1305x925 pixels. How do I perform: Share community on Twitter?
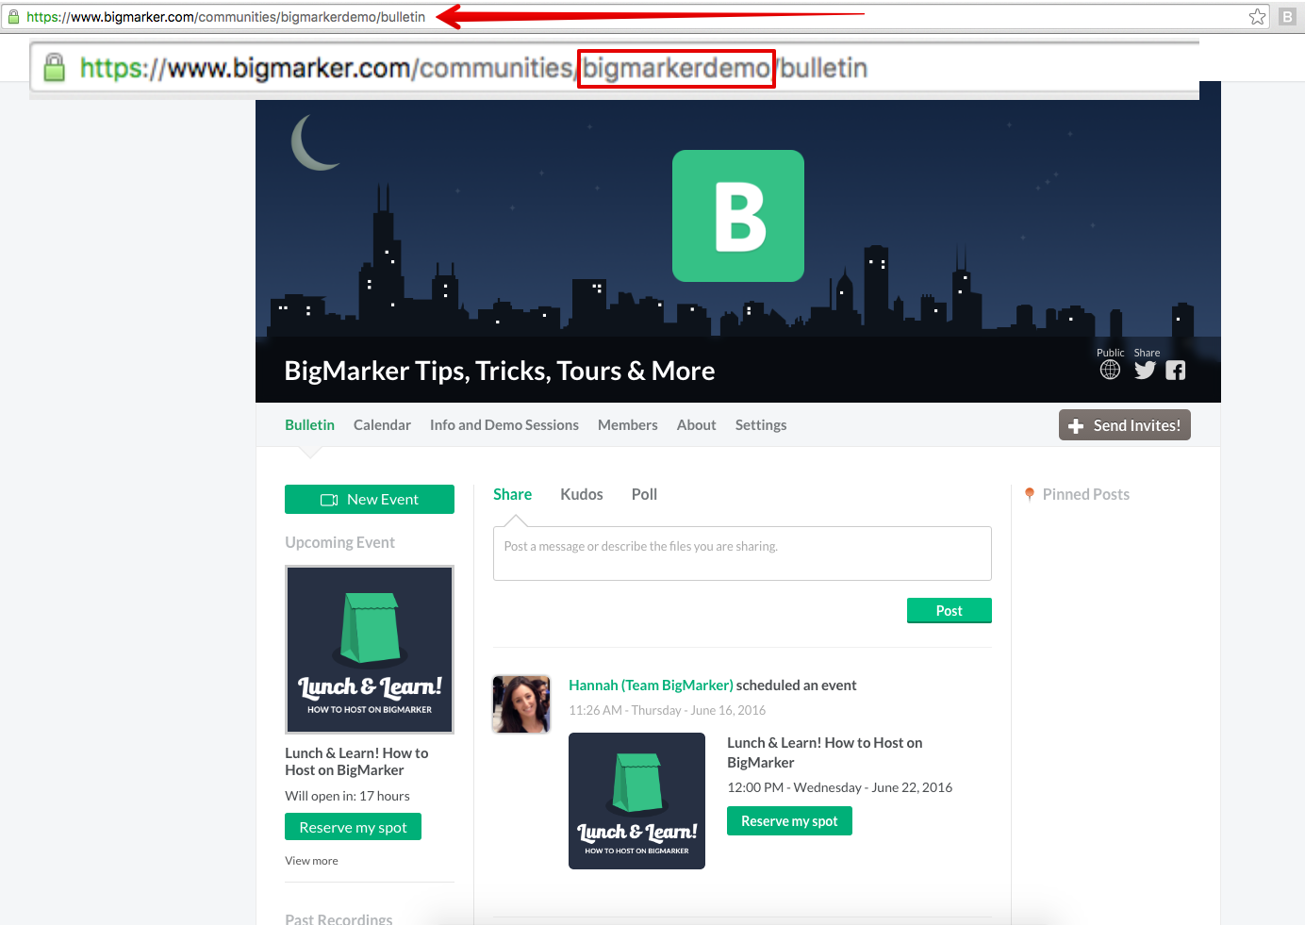click(1145, 370)
